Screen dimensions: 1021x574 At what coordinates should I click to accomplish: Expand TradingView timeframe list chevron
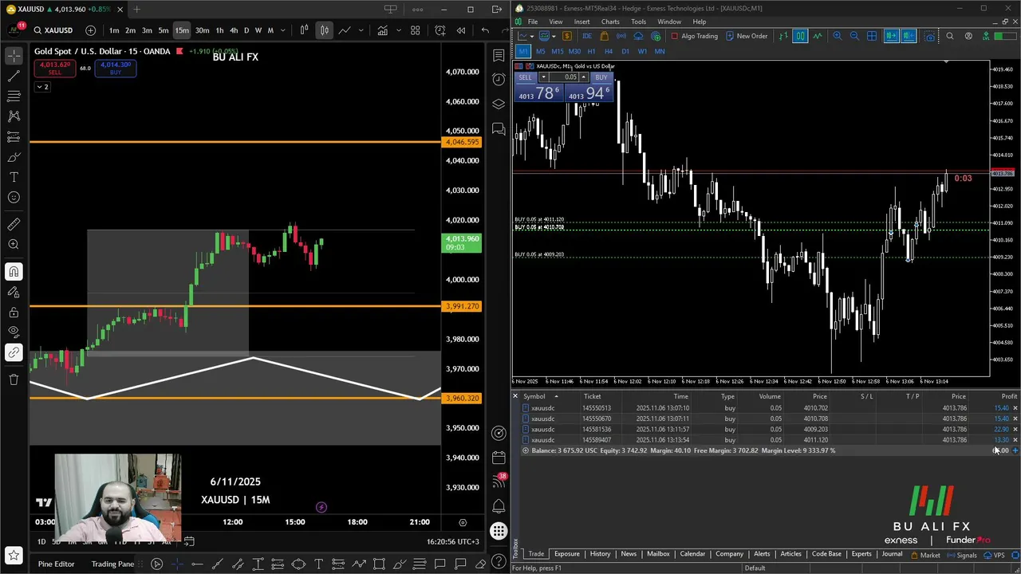pyautogui.click(x=283, y=30)
